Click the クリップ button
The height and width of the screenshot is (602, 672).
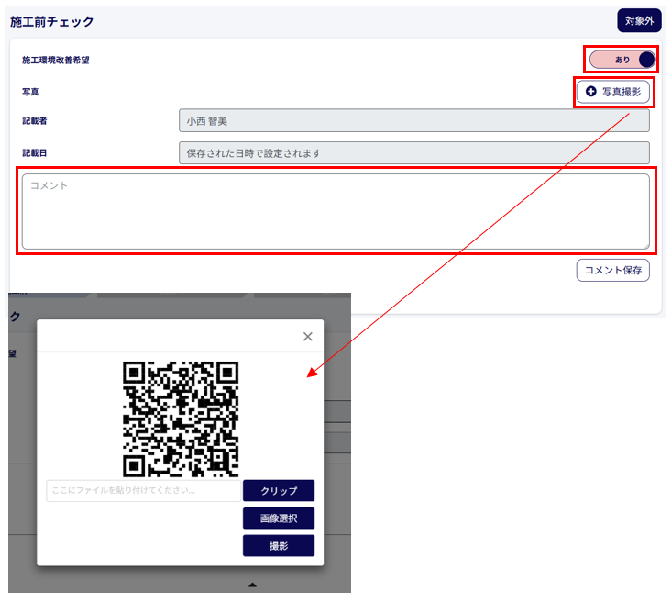point(279,490)
